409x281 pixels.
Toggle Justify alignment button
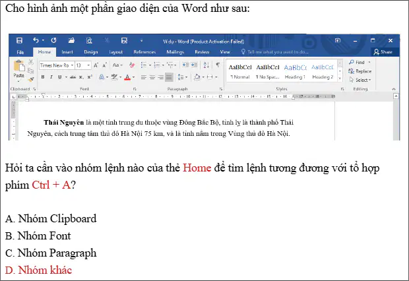click(x=169, y=77)
